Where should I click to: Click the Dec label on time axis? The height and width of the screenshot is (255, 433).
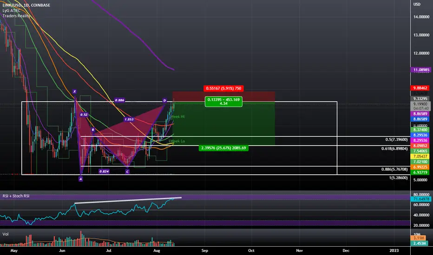[x=346, y=250]
